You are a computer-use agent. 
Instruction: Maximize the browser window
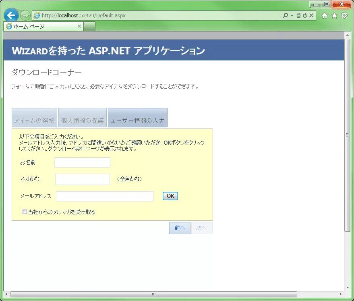point(327,4)
